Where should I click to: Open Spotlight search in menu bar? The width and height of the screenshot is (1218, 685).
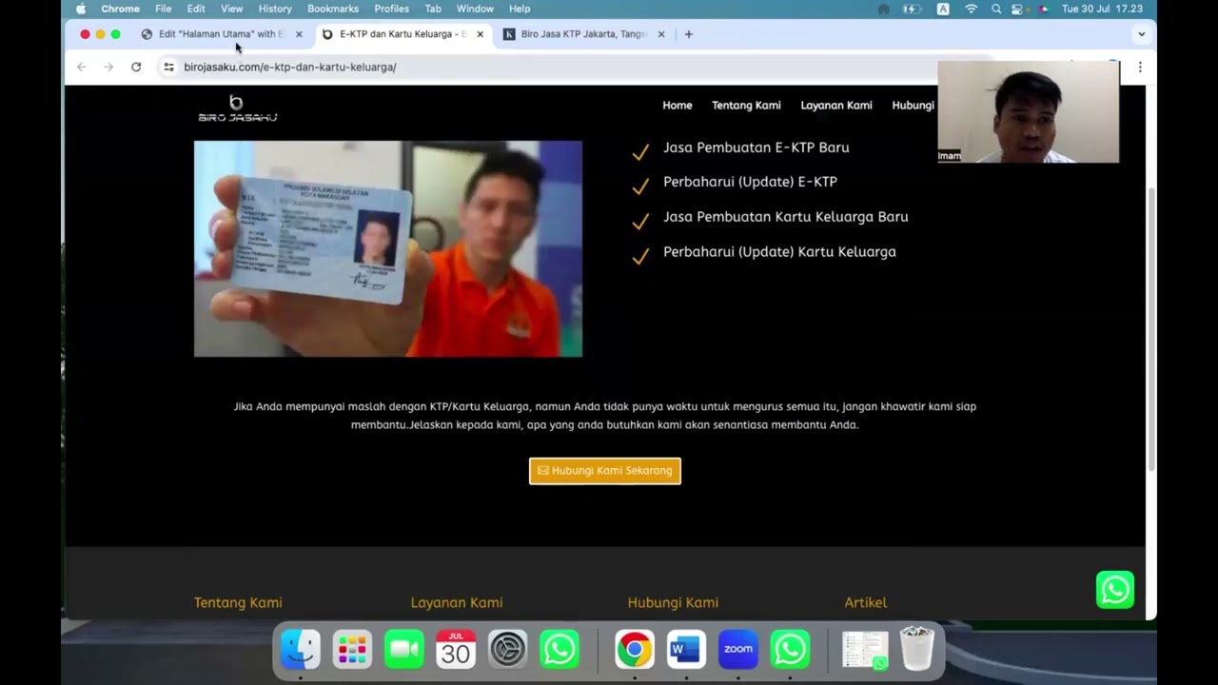click(996, 9)
